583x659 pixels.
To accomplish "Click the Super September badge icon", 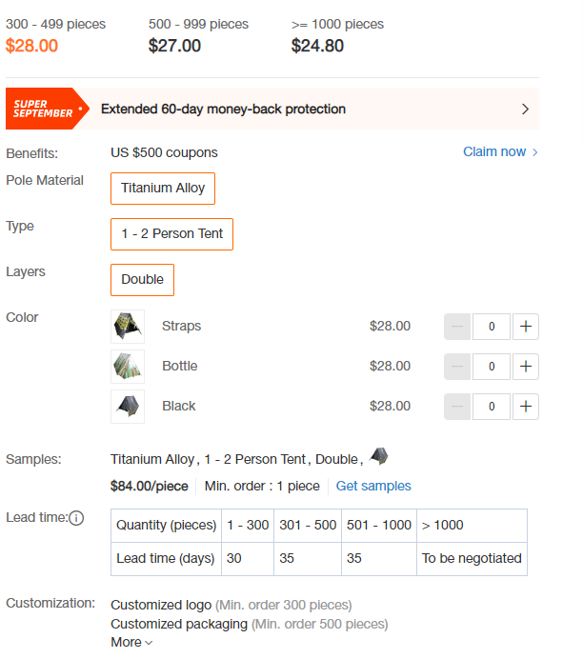I will [x=47, y=109].
